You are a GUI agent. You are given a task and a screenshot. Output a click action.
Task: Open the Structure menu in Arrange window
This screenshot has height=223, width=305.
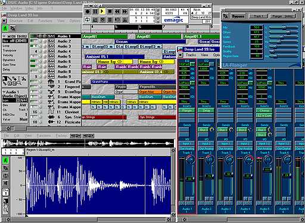16,21
